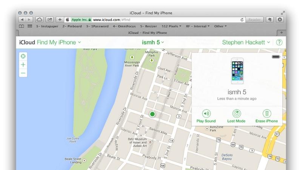Open the 5- Resizer bookmark

pyautogui.click(x=148, y=26)
